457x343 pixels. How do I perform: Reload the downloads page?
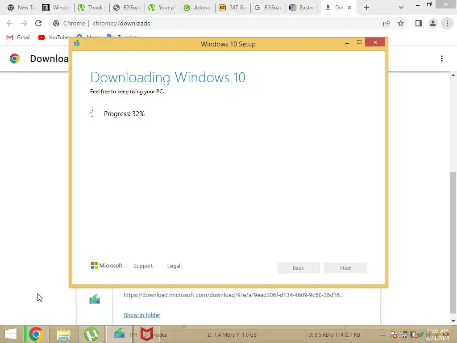[x=38, y=23]
